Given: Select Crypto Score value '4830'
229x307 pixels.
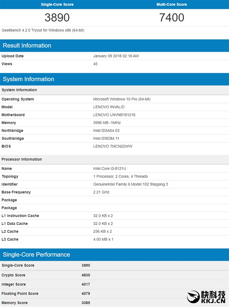Looking at the screenshot, I should [x=86, y=275].
